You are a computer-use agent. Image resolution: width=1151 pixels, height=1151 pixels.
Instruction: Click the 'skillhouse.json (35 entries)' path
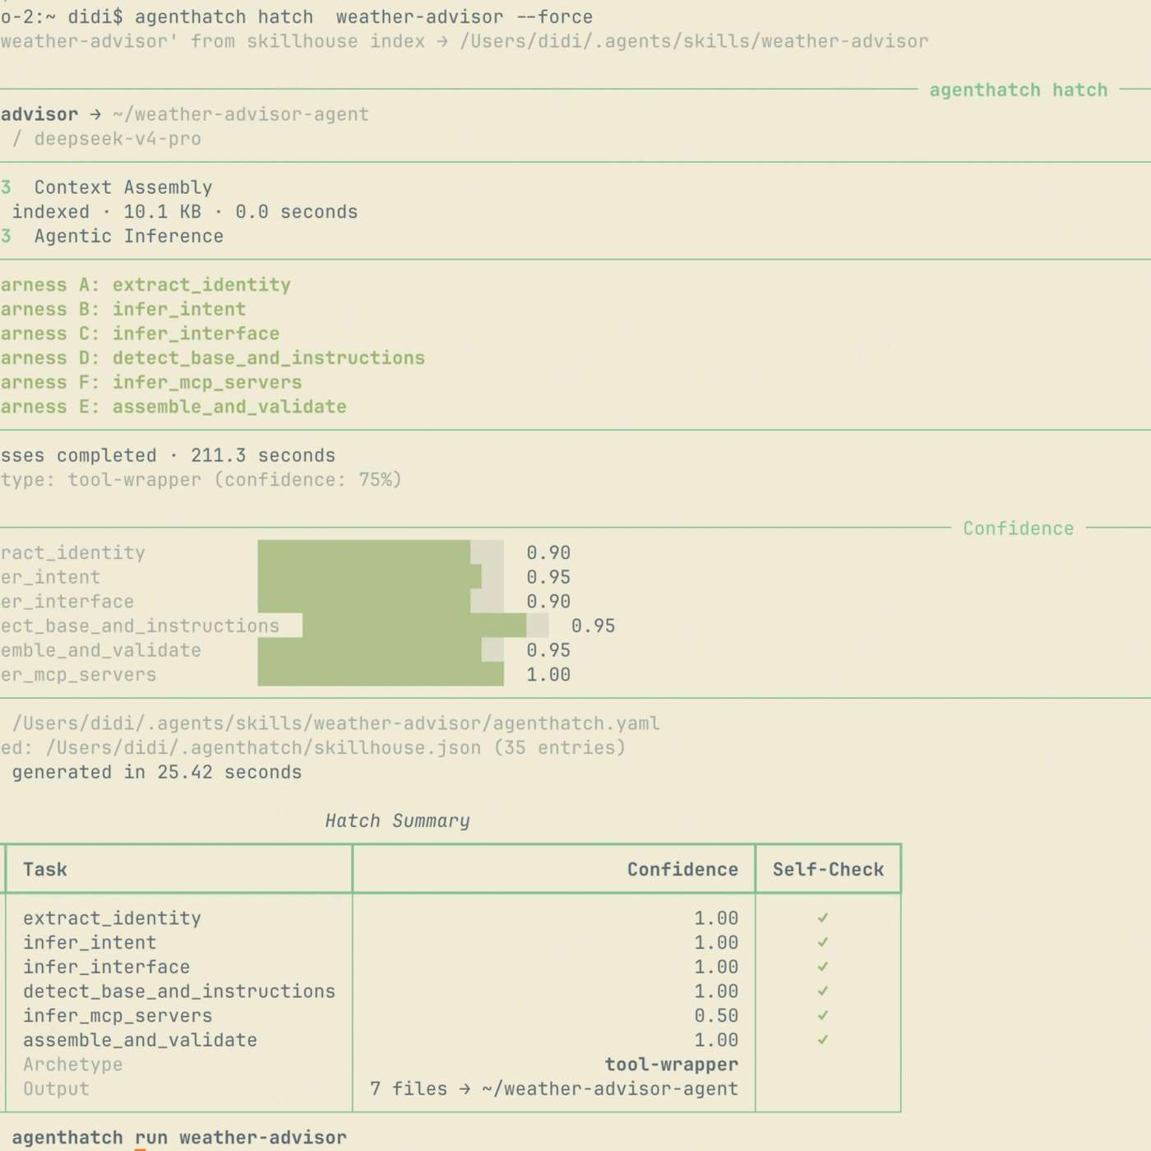(335, 748)
